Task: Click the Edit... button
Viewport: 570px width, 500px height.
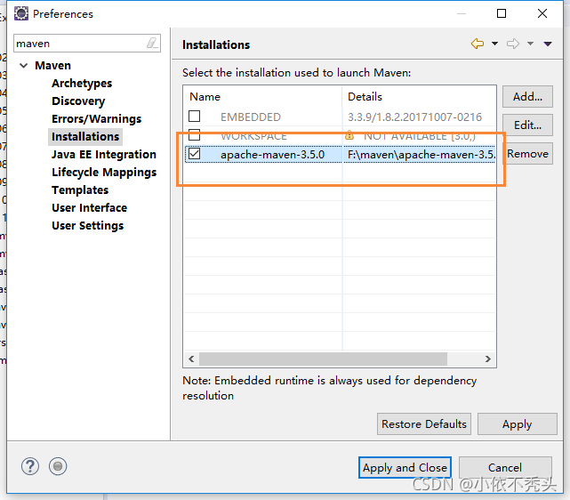Action: tap(527, 125)
